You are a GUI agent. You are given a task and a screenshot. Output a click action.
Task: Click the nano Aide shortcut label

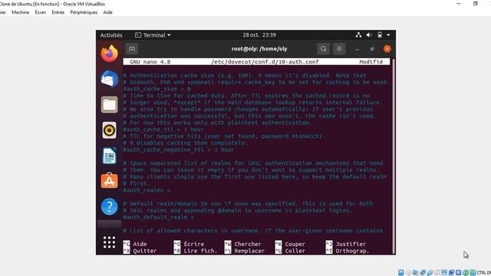point(140,244)
